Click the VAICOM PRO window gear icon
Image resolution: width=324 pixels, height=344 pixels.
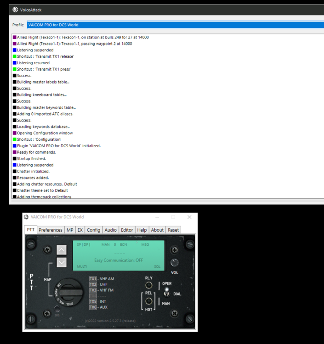26,217
